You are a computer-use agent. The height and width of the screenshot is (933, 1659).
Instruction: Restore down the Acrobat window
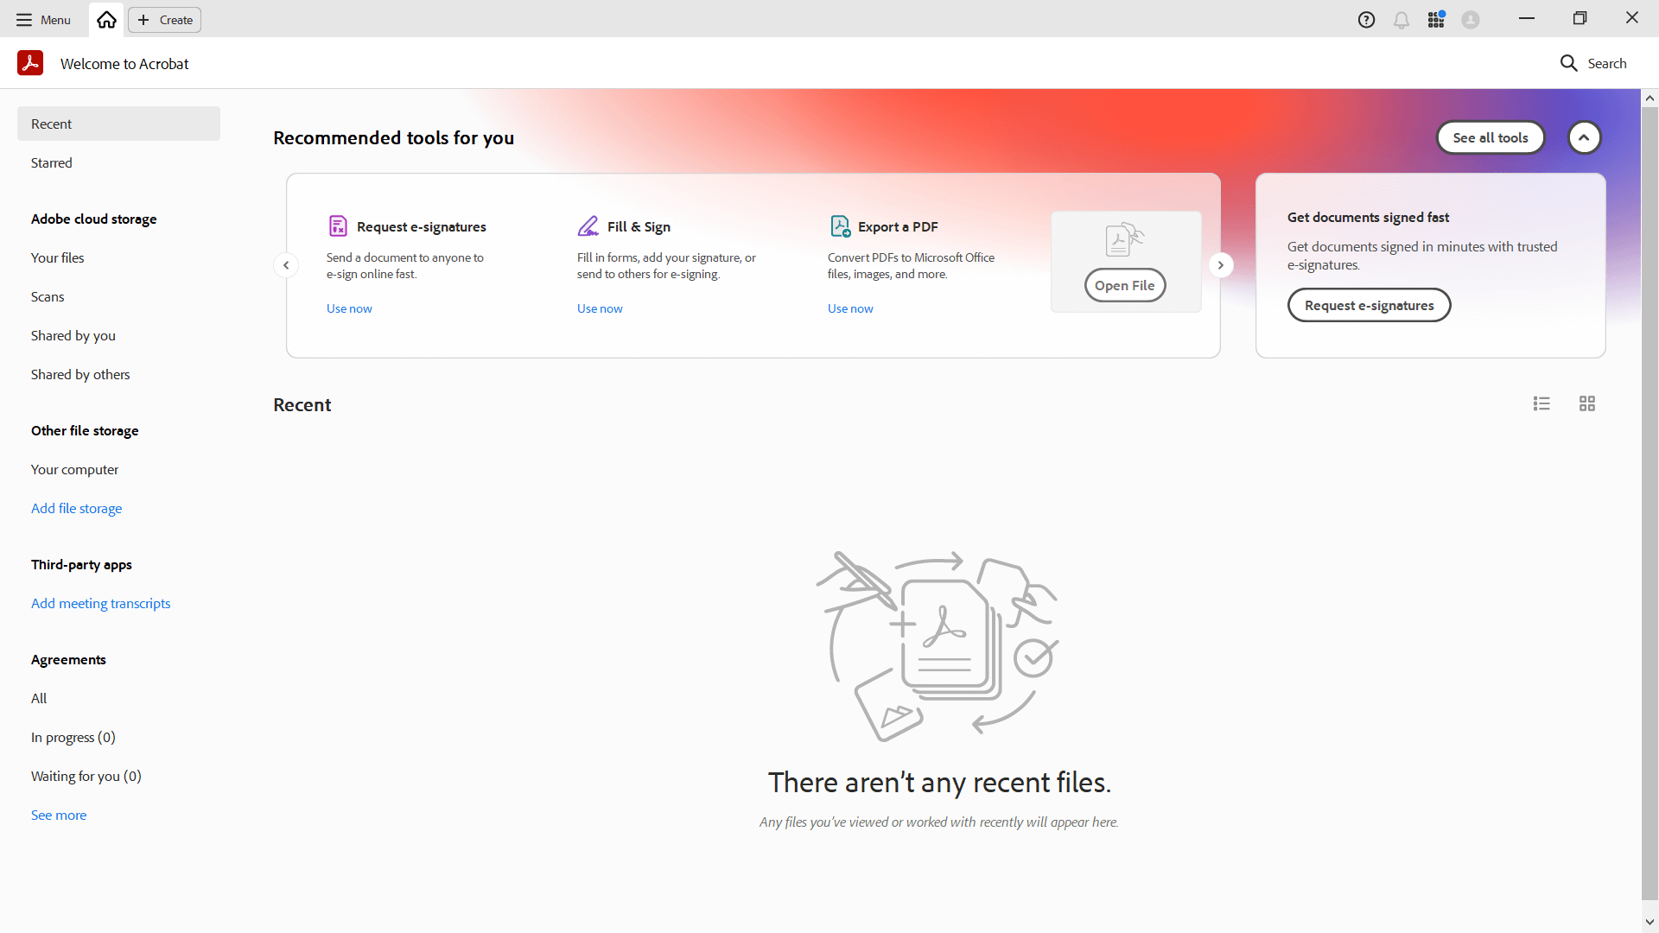(x=1580, y=18)
